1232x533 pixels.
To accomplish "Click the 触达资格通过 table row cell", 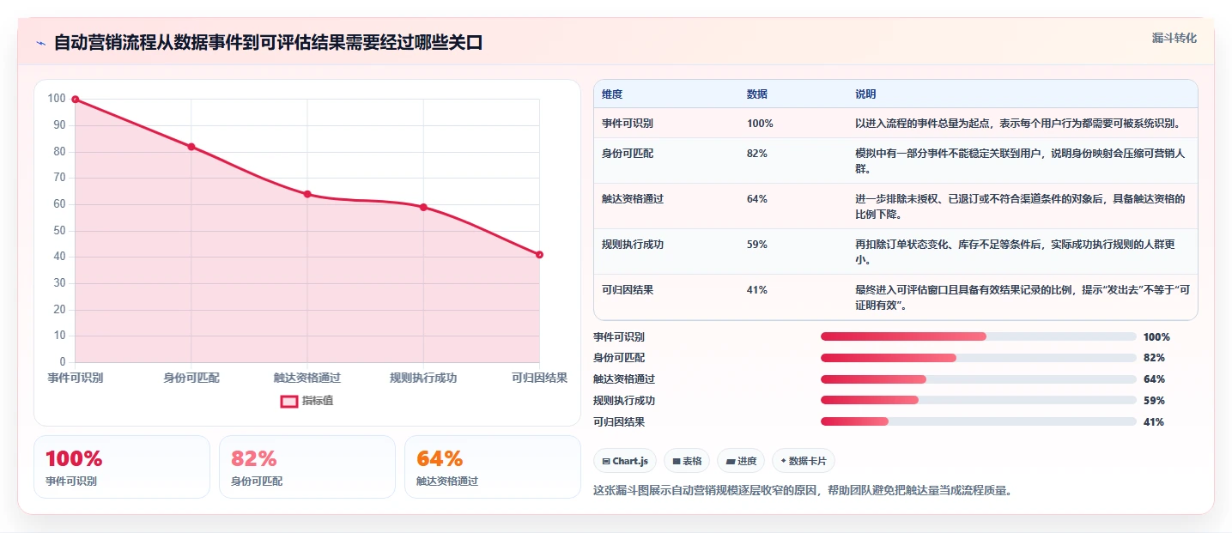I will pos(633,198).
